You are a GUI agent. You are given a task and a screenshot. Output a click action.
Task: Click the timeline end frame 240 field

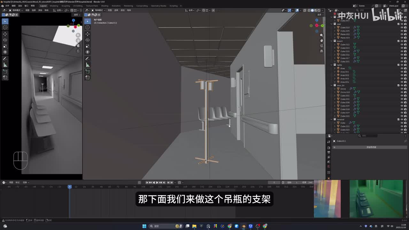coord(306,182)
